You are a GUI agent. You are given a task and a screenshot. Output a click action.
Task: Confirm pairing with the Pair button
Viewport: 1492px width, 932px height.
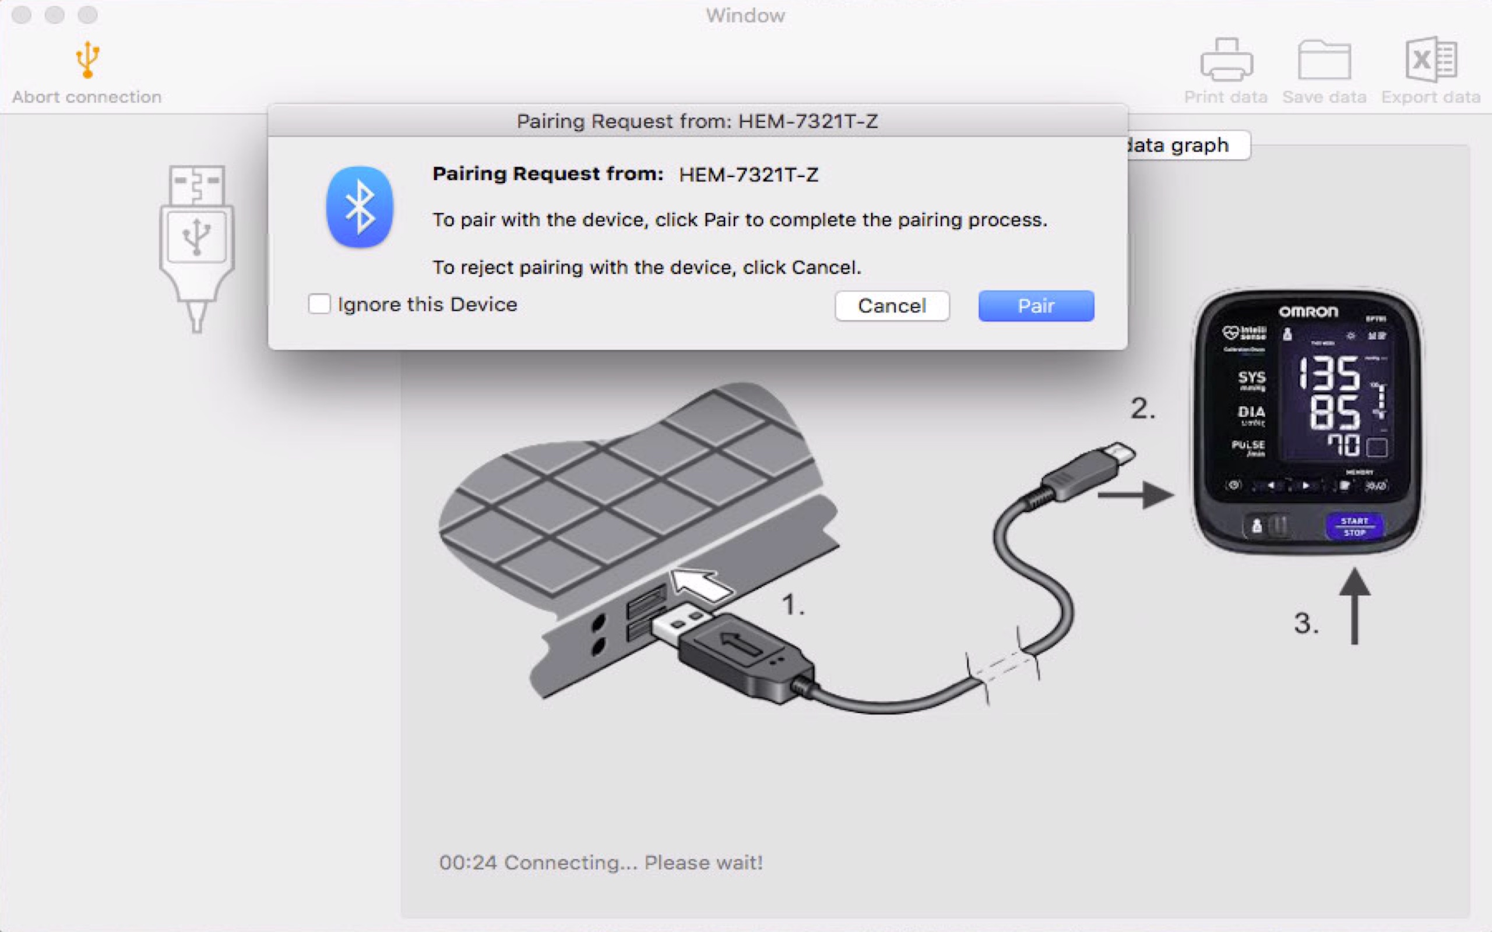(x=1036, y=306)
